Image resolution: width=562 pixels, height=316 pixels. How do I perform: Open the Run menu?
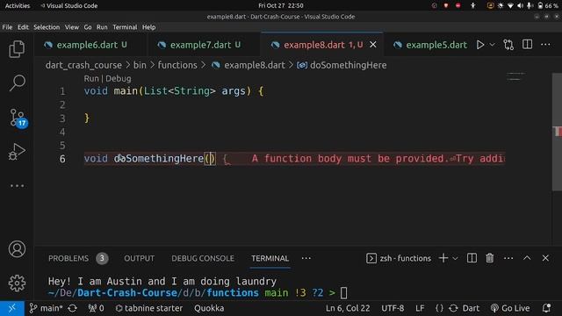coord(102,27)
